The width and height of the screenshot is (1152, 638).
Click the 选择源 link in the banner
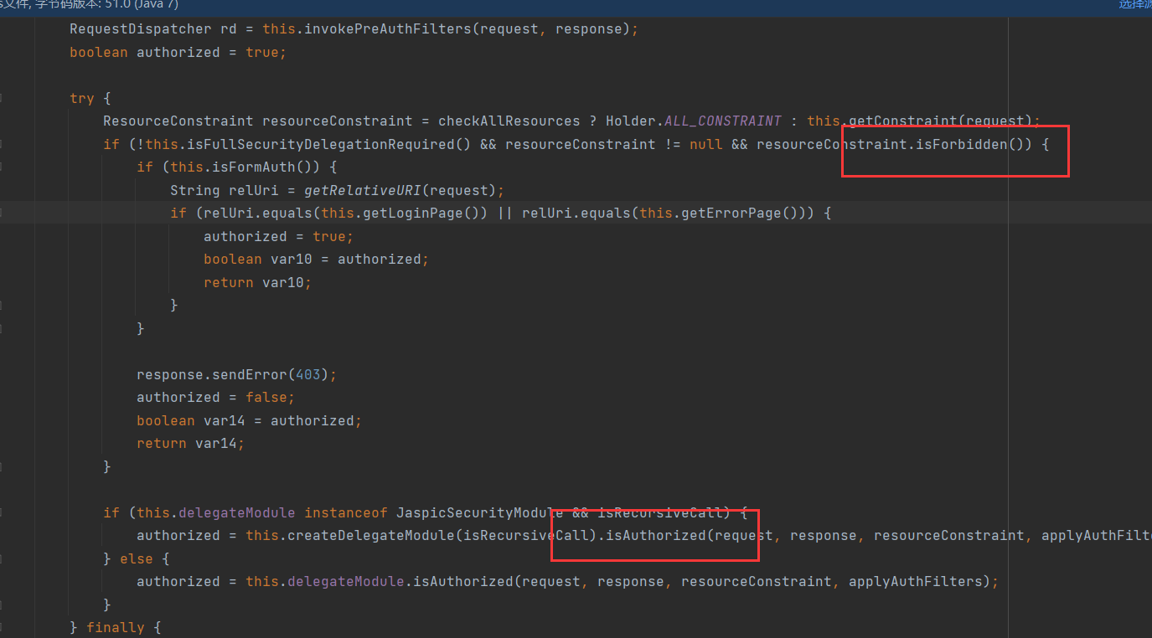(1135, 4)
